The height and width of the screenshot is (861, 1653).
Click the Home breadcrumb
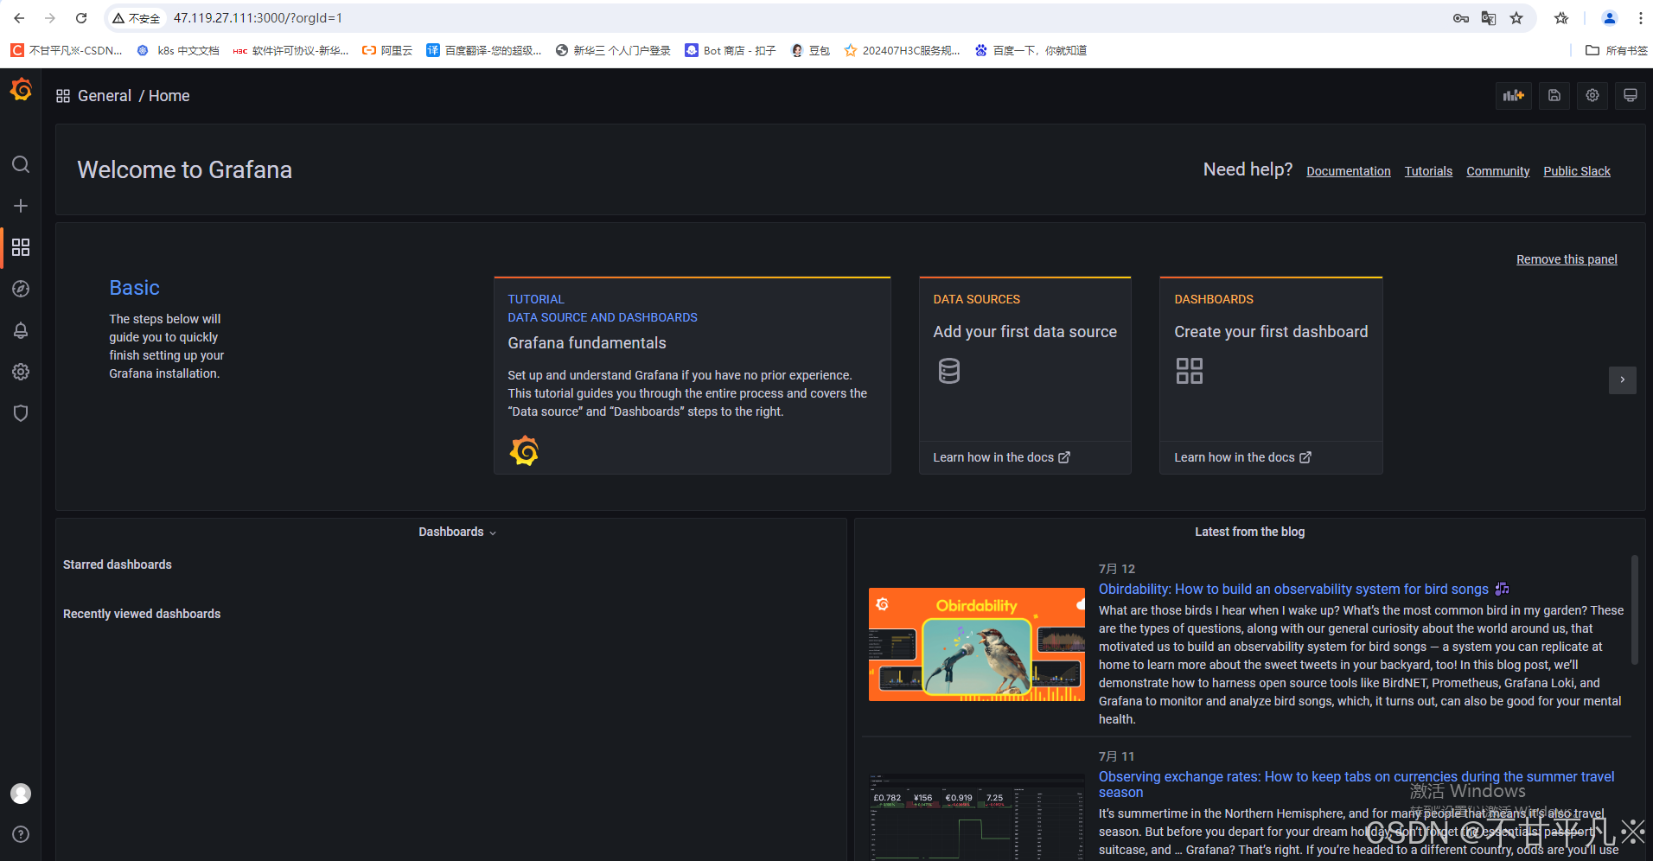[169, 96]
